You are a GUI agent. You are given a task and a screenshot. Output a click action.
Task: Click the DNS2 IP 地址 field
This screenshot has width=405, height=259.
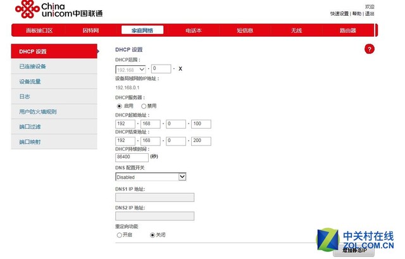tap(154, 216)
